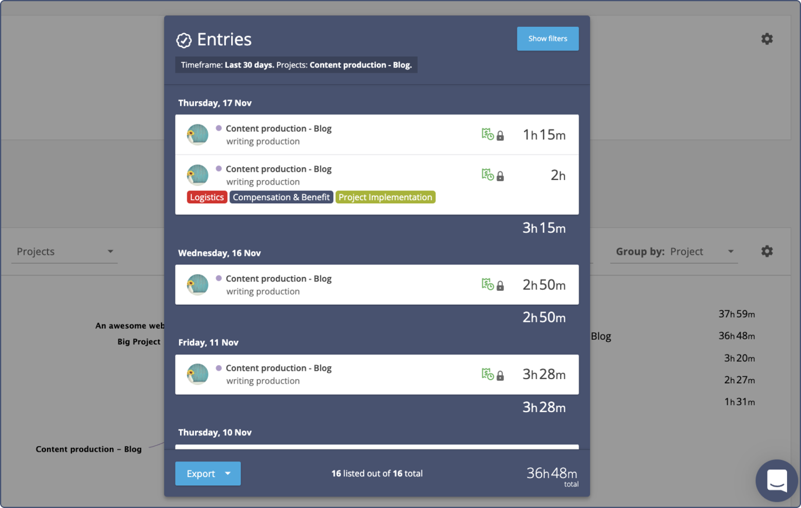Click the Entries checkmark badge icon
This screenshot has width=801, height=508.
coord(184,40)
